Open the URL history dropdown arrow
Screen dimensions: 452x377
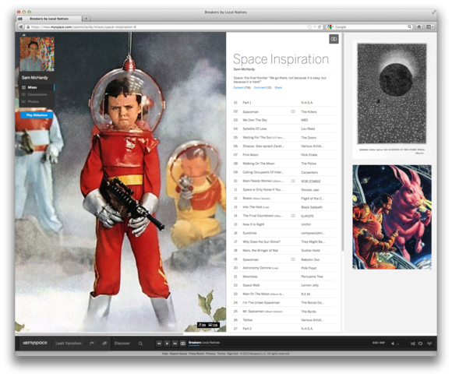pyautogui.click(x=315, y=26)
